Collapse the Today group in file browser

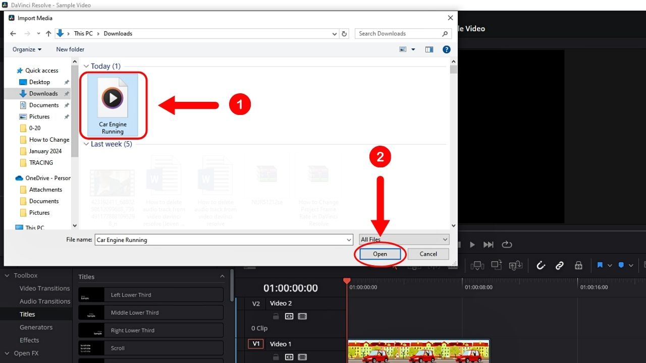(x=86, y=66)
